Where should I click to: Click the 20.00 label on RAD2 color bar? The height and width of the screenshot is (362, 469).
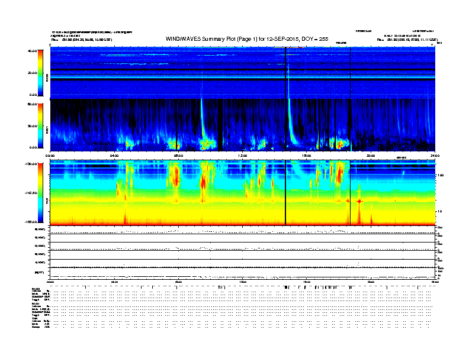click(32, 73)
